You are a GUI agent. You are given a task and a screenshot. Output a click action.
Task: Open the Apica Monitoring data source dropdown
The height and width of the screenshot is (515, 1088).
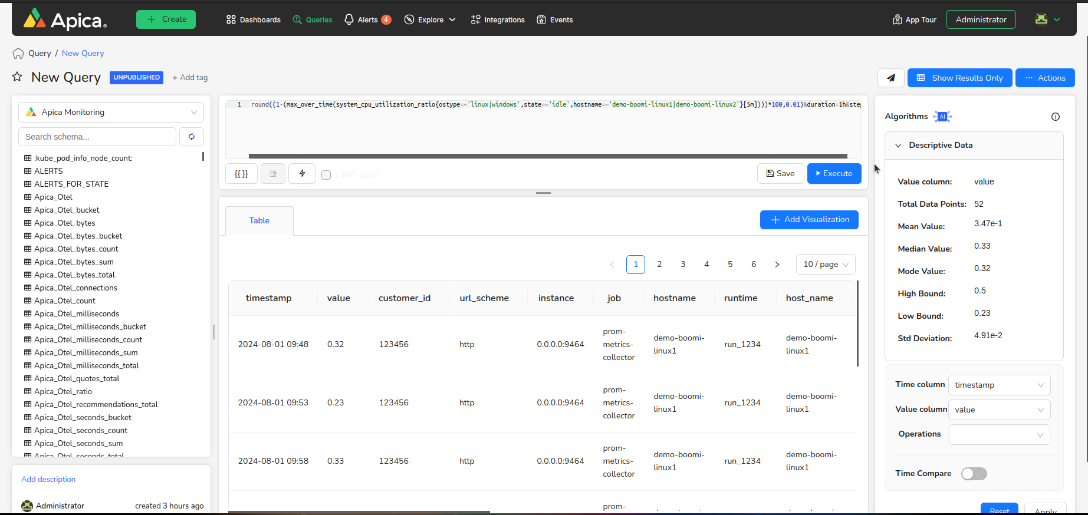pyautogui.click(x=111, y=112)
